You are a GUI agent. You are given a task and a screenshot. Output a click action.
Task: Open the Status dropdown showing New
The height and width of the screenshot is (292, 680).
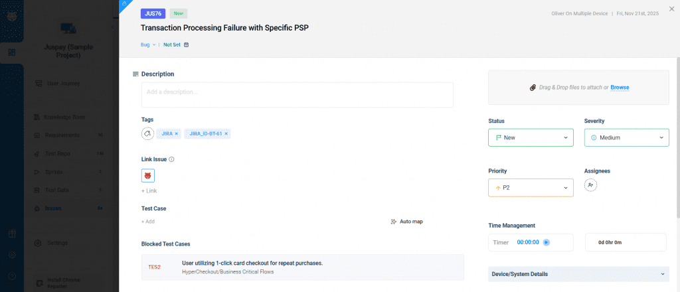point(530,137)
